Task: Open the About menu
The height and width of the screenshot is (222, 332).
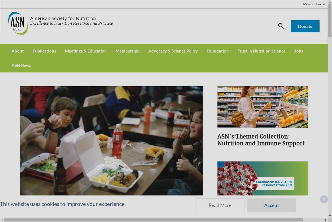Action: [x=18, y=51]
